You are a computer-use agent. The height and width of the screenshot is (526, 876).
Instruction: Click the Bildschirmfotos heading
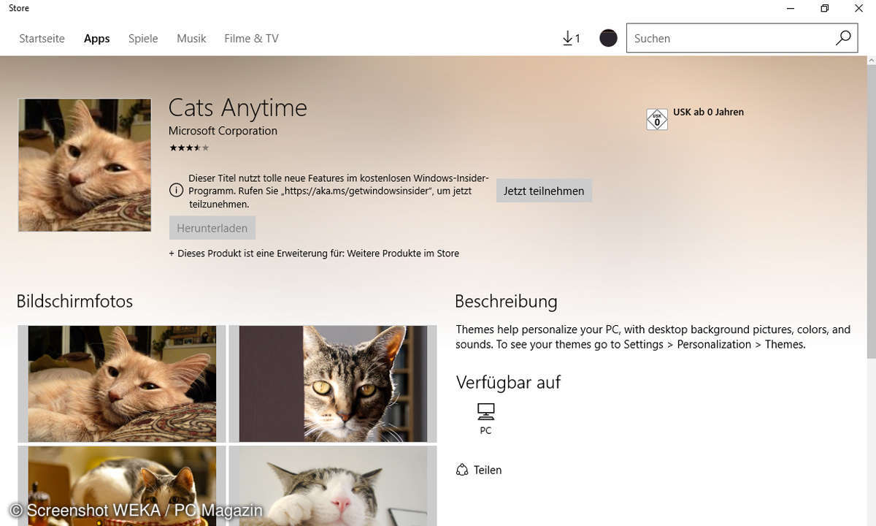pyautogui.click(x=74, y=301)
